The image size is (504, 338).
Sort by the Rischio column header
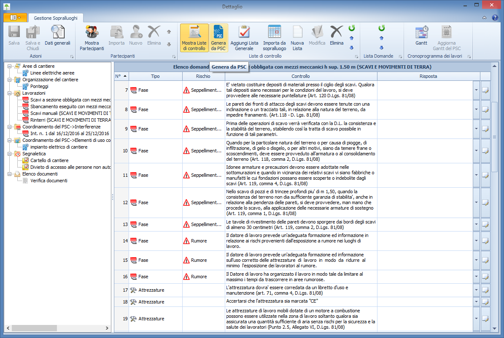[203, 76]
